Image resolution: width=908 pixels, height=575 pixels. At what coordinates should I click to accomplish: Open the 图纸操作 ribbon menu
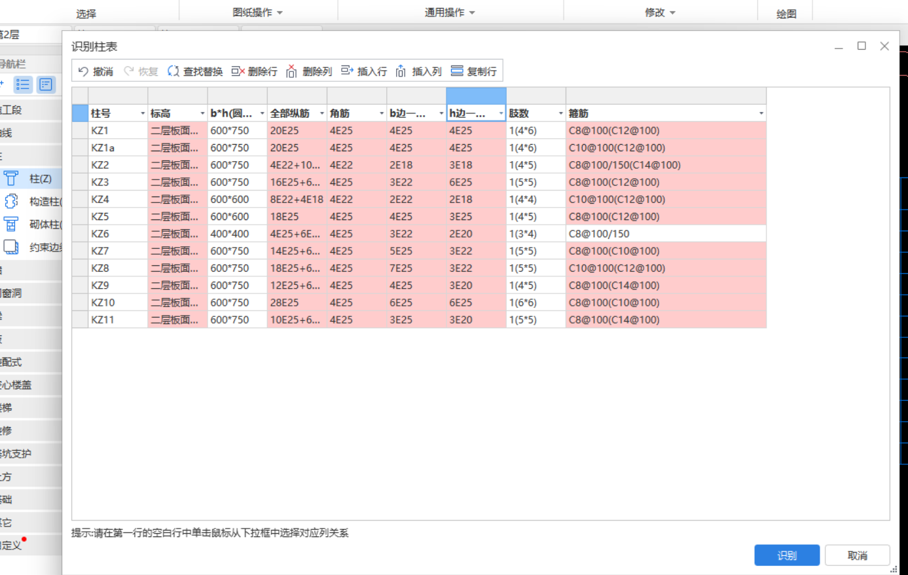[258, 12]
